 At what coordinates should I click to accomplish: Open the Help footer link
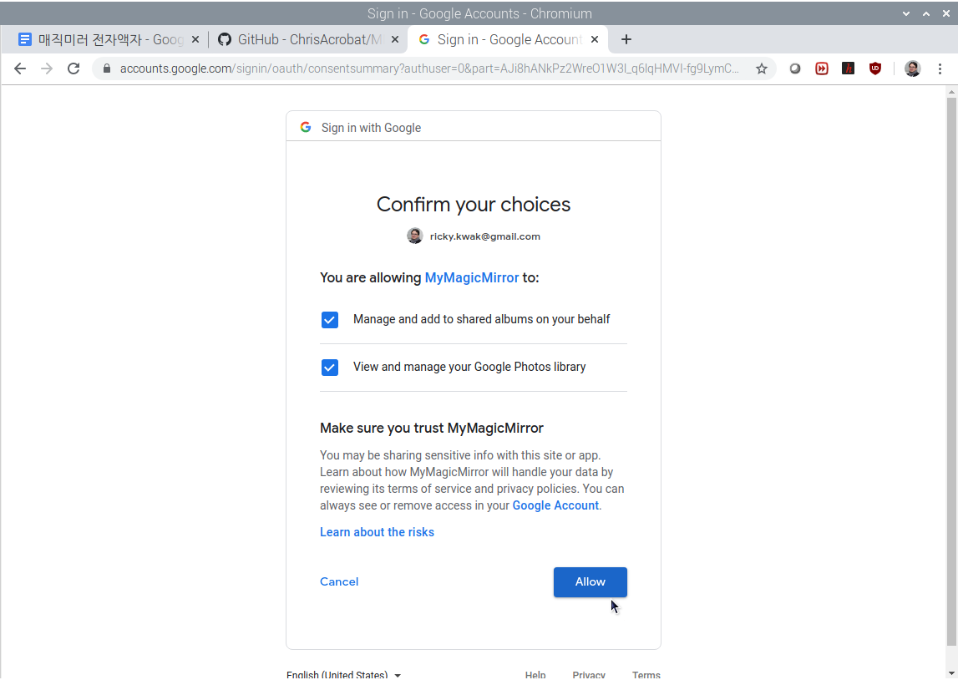pyautogui.click(x=535, y=674)
